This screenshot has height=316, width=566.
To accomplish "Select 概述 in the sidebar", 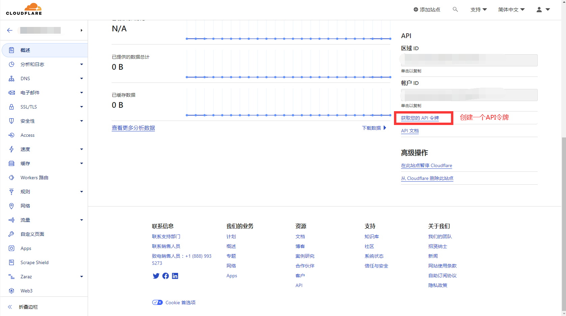I will (45, 50).
